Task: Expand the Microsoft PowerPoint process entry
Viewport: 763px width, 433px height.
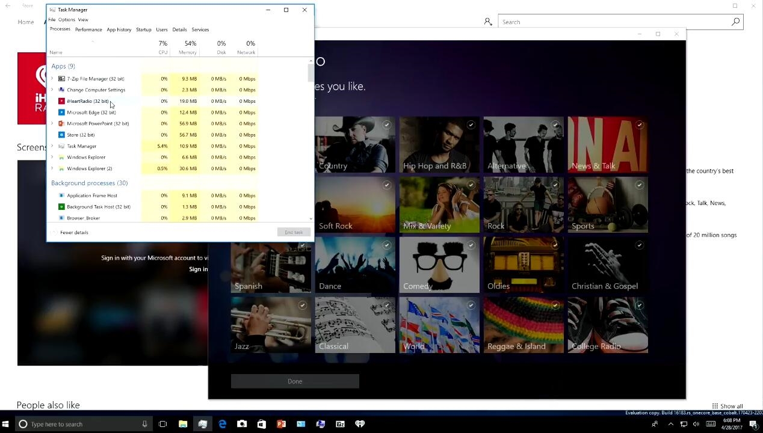Action: click(52, 124)
